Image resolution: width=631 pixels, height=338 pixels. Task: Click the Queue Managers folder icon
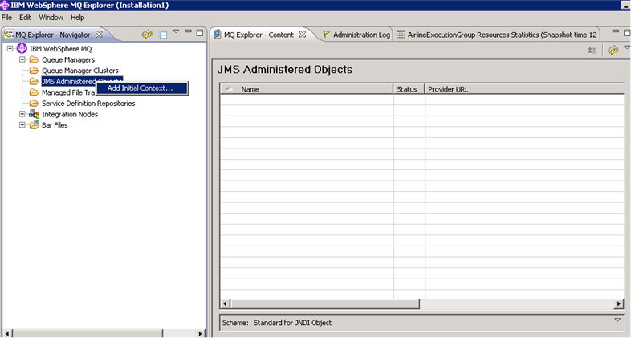click(x=35, y=59)
